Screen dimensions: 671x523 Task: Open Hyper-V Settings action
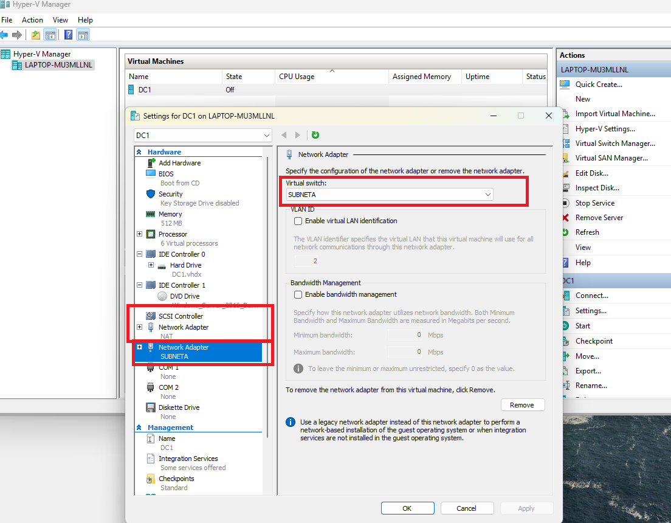tap(605, 129)
